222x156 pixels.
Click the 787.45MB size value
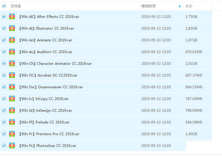point(194,99)
